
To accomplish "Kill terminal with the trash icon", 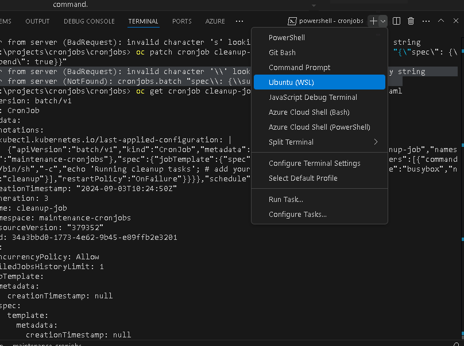I will click(411, 21).
